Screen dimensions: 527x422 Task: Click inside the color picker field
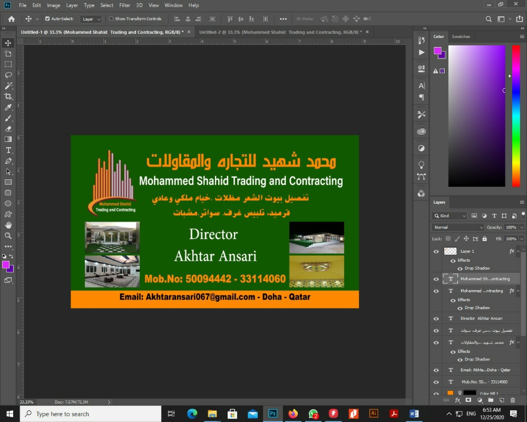click(476, 116)
